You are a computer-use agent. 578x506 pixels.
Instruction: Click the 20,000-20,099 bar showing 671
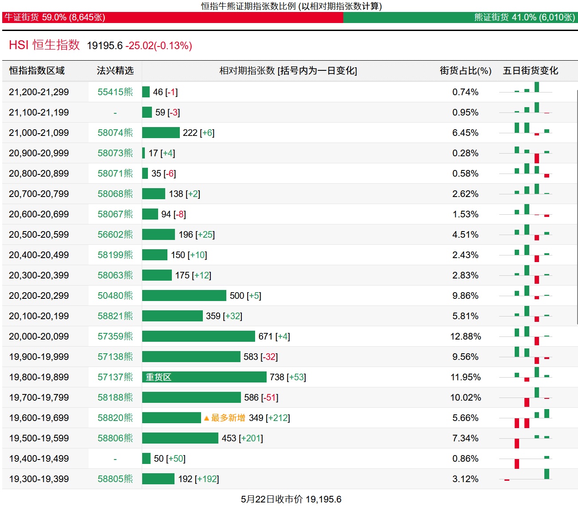click(198, 336)
